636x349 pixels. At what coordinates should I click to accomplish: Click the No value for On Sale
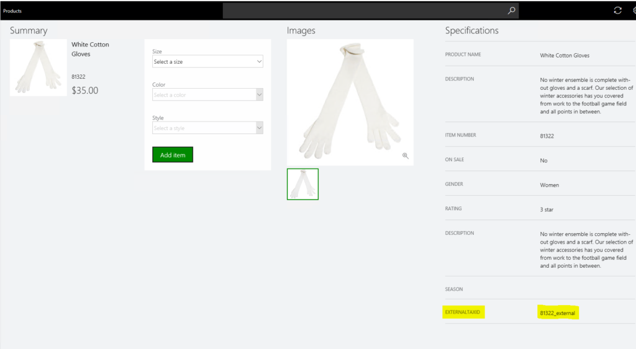pyautogui.click(x=543, y=161)
